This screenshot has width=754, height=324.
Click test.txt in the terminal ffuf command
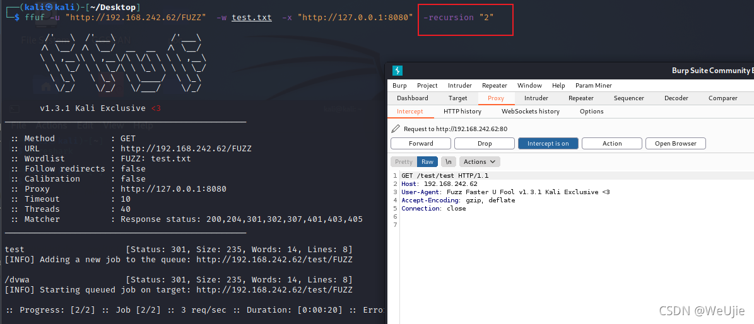pos(252,17)
